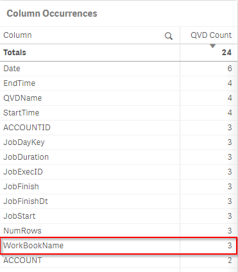Open search for the Column field

[169, 36]
